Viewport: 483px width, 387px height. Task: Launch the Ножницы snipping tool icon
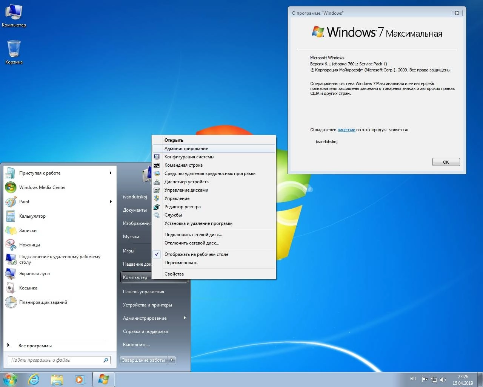[11, 245]
